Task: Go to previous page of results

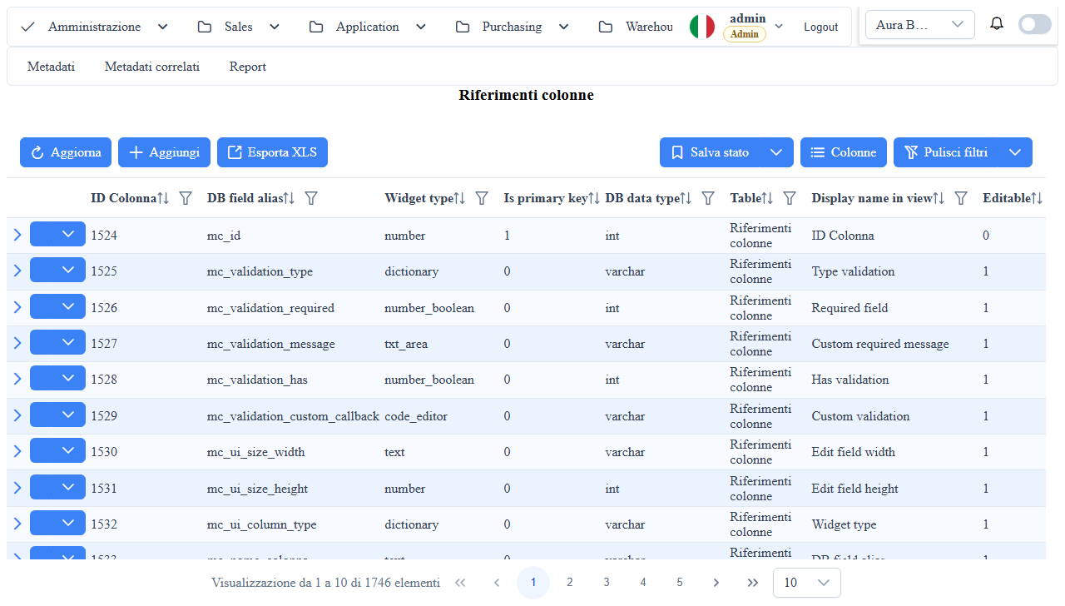Action: tap(497, 583)
